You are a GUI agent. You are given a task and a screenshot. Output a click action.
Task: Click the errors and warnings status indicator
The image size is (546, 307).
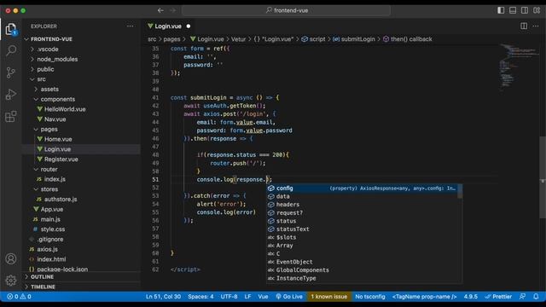(x=19, y=297)
